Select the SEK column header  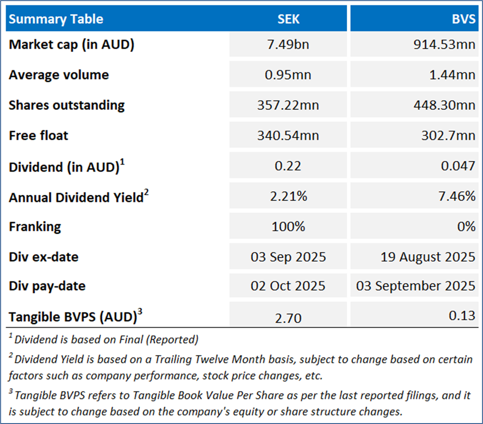pos(288,19)
